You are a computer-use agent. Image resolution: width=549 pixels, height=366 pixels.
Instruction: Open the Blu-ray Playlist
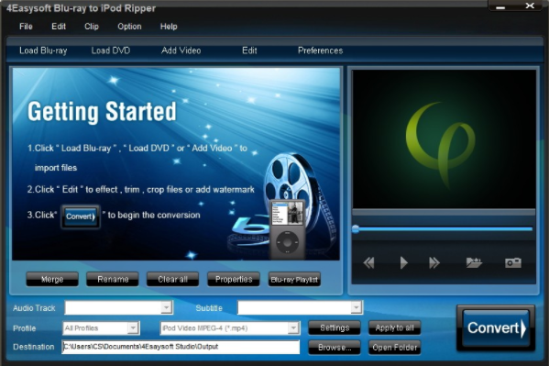tap(294, 279)
